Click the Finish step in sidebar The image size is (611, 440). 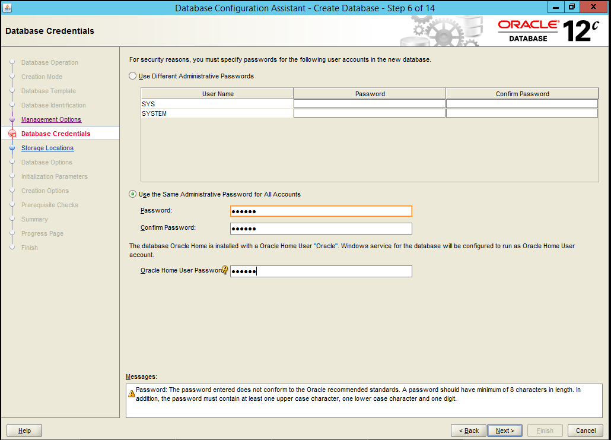[30, 248]
